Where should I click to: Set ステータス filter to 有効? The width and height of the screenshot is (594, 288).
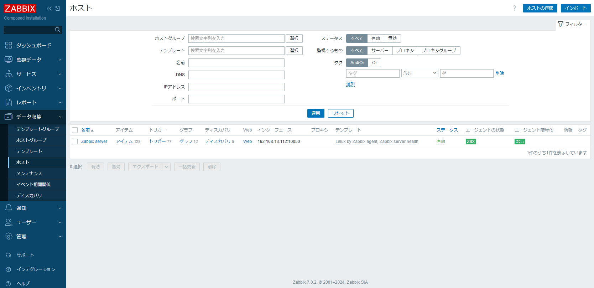pos(376,38)
